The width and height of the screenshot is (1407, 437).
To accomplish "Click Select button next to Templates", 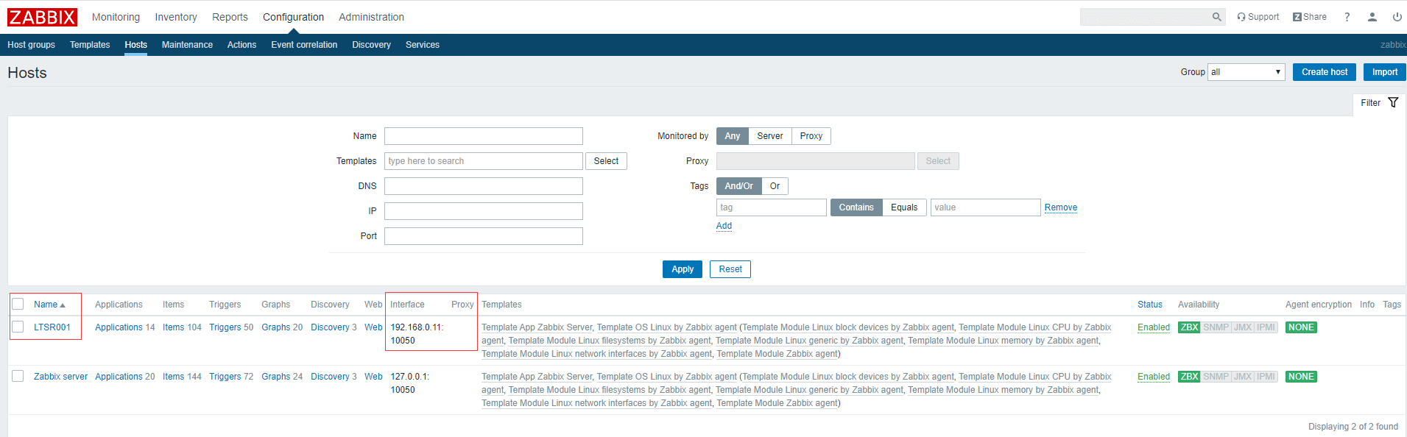I will (606, 161).
